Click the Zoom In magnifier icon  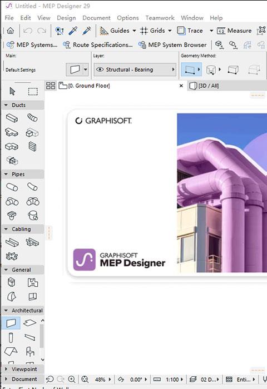(x=72, y=380)
